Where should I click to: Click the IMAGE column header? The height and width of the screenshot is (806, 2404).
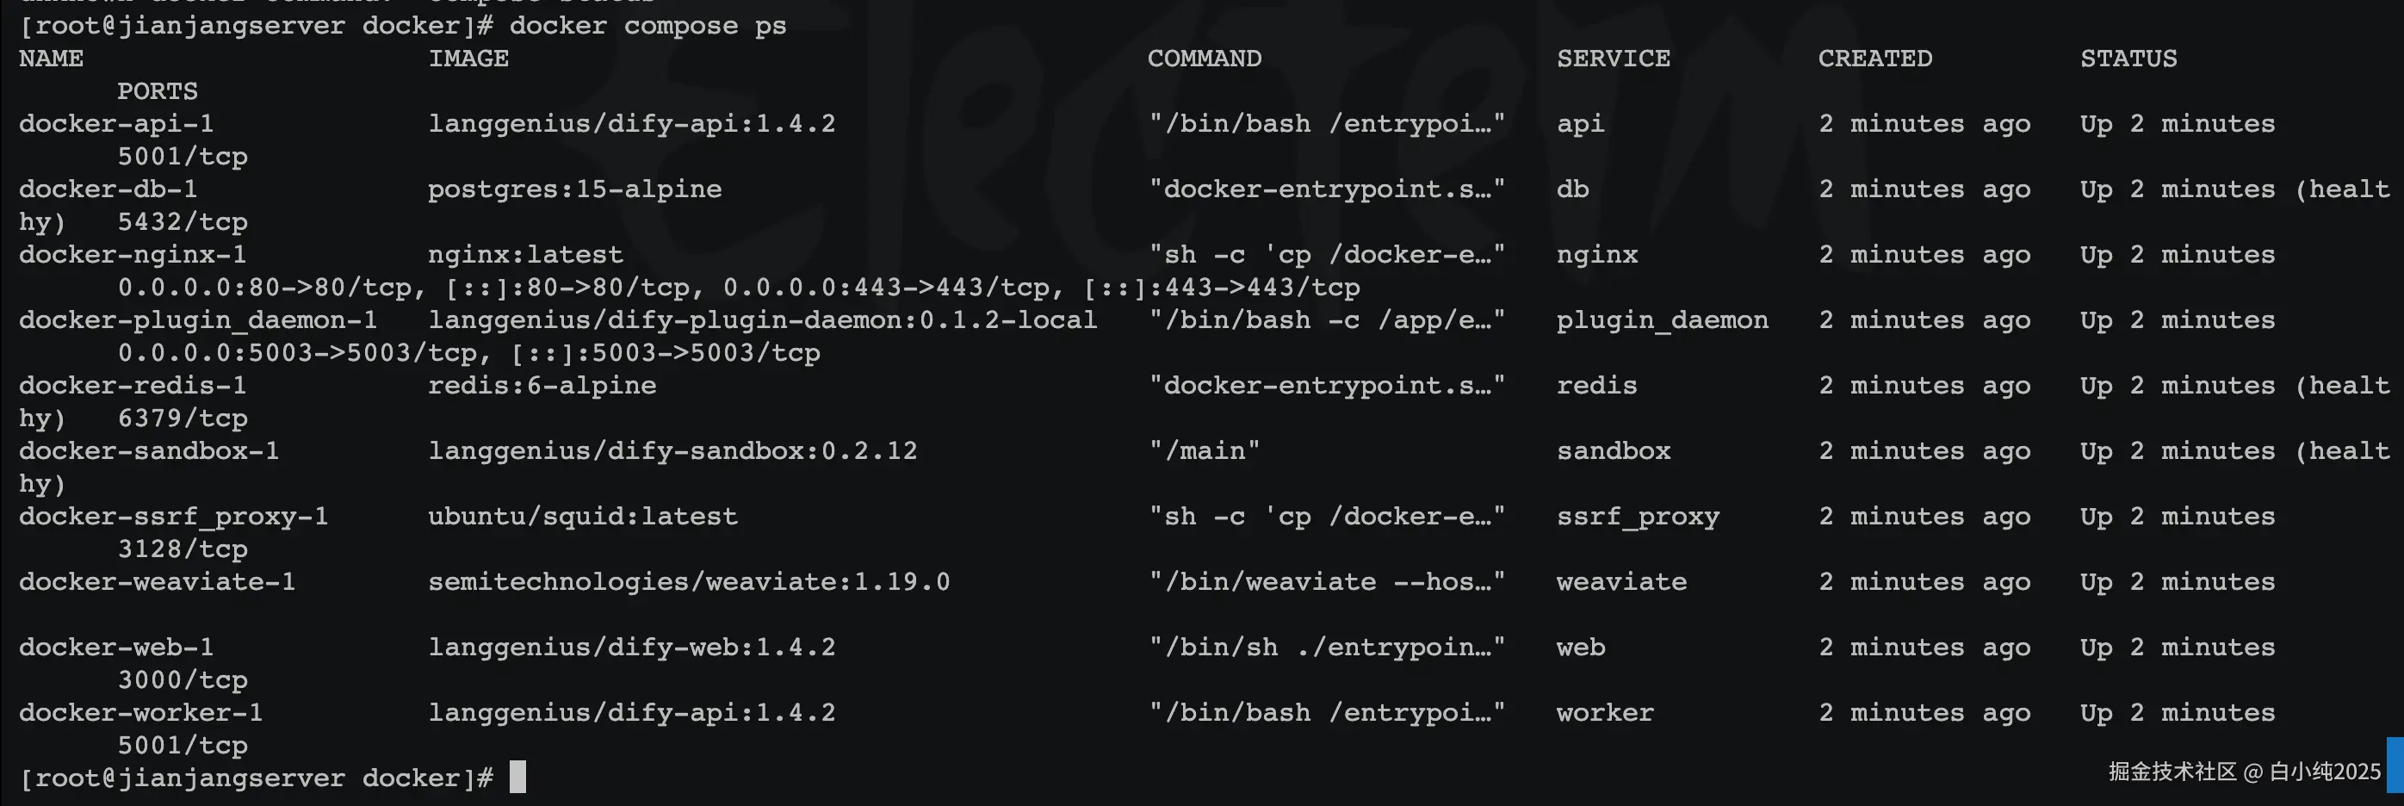tap(468, 59)
